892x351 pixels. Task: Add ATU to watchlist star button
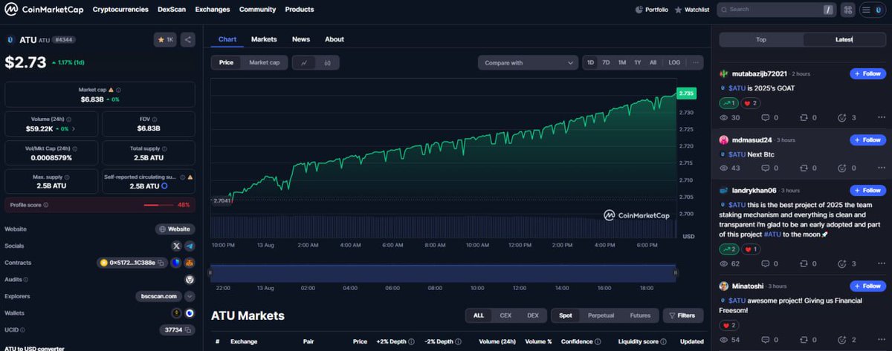click(x=165, y=39)
